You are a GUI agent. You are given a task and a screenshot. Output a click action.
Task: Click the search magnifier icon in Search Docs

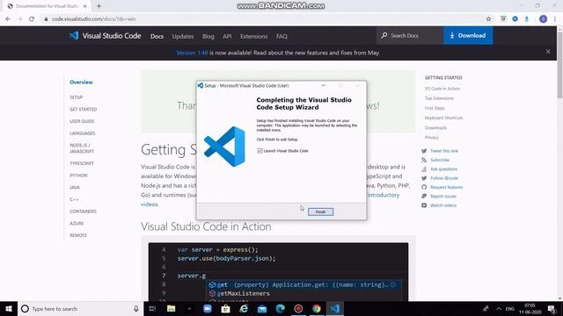tap(384, 35)
